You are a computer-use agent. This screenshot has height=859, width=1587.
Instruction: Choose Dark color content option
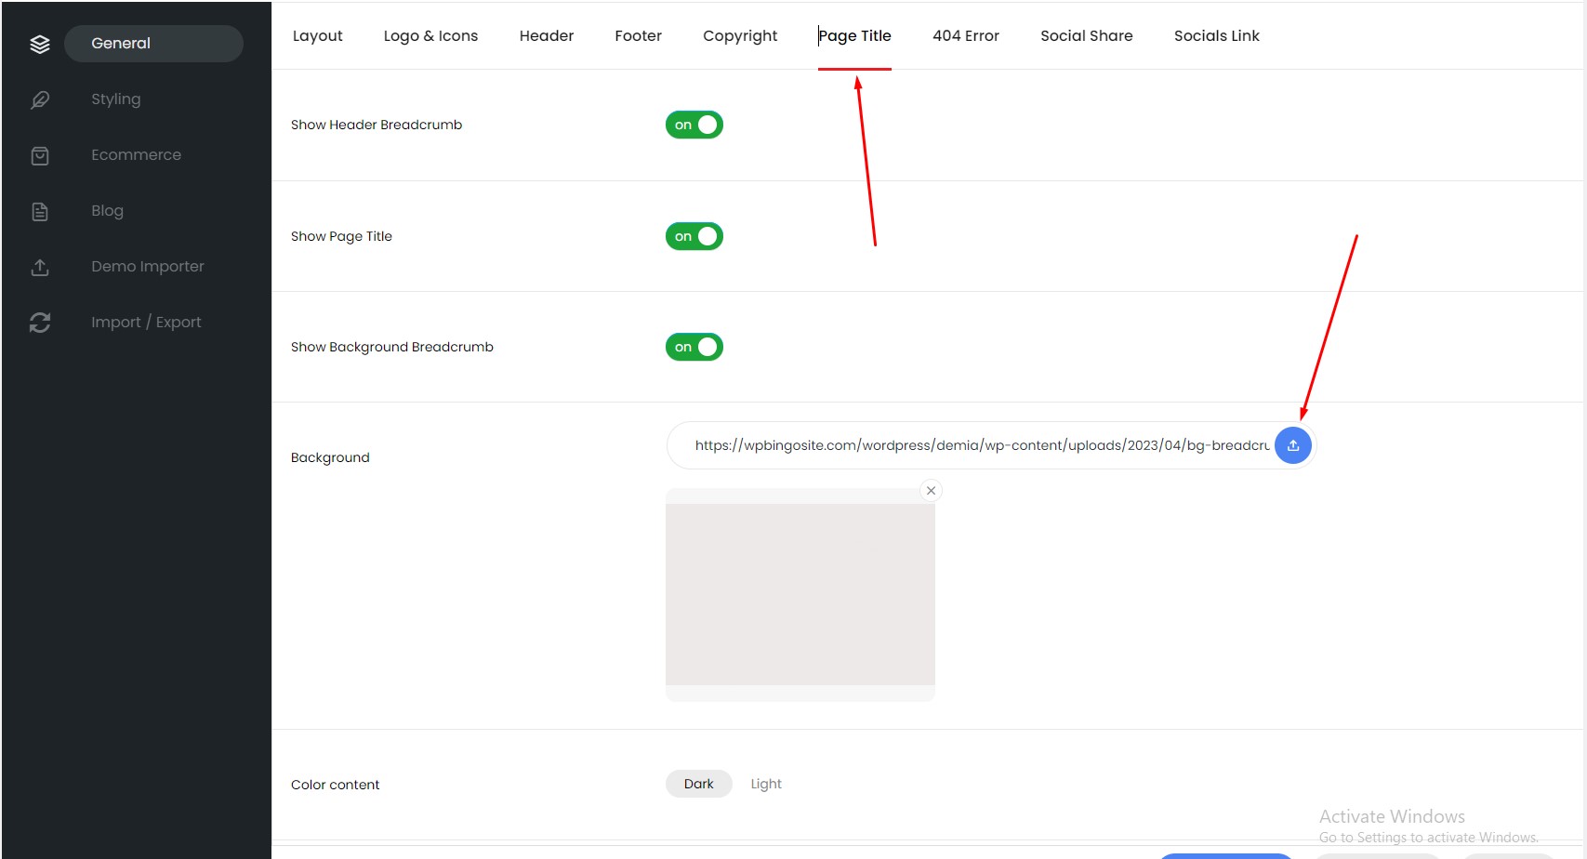click(x=699, y=784)
